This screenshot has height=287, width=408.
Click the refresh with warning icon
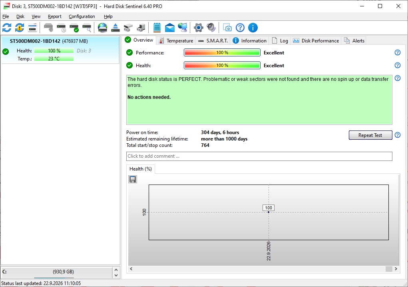point(20,28)
